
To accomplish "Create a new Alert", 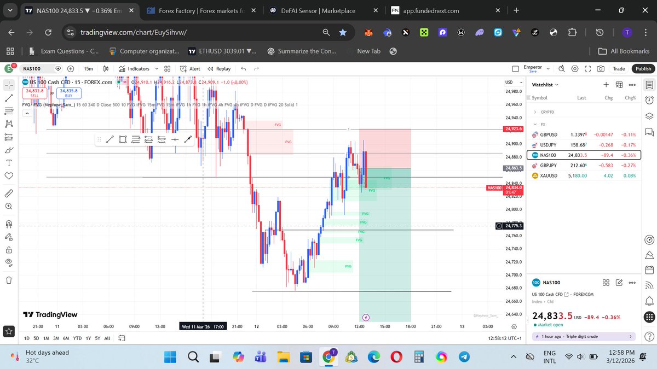I will tap(190, 69).
